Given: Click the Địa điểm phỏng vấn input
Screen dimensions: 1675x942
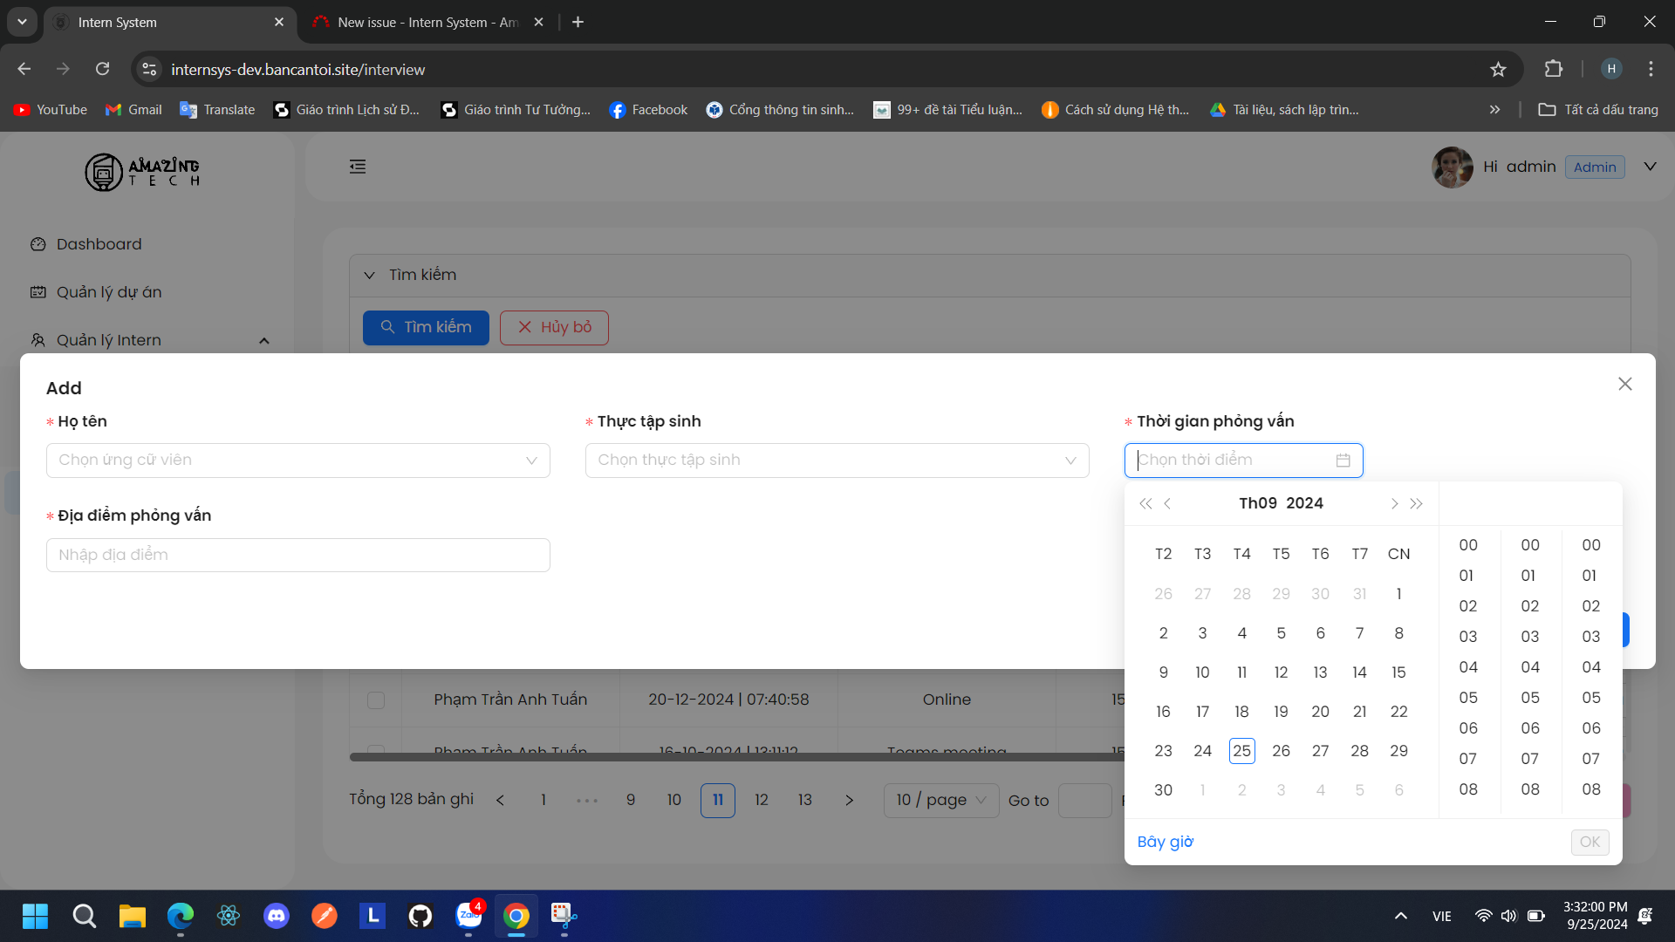Looking at the screenshot, I should [x=297, y=556].
